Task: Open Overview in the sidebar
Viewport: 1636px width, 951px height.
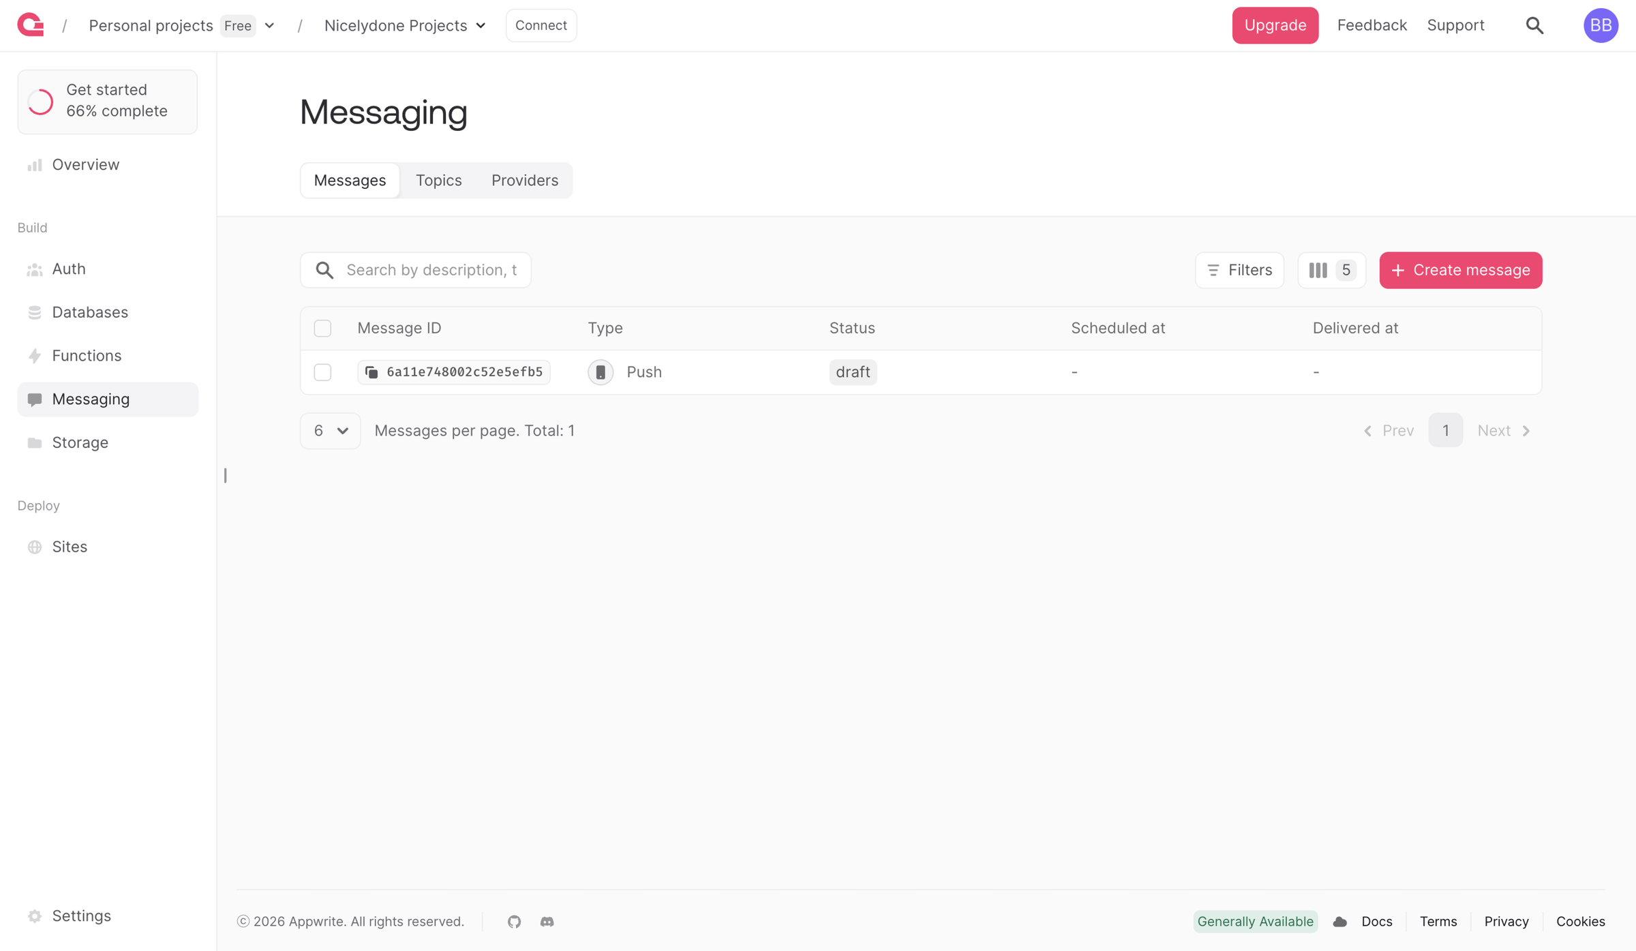Action: [108, 164]
